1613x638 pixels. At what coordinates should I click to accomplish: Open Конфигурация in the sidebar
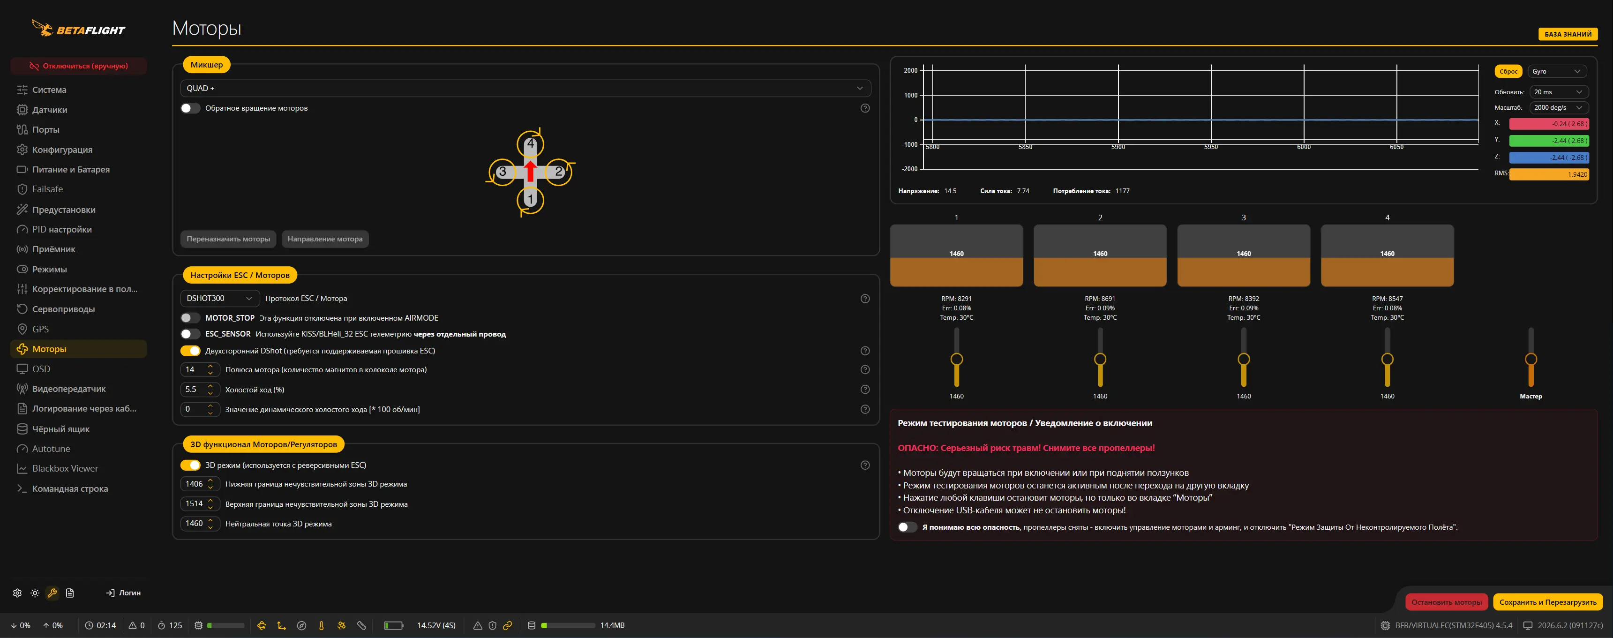[62, 150]
